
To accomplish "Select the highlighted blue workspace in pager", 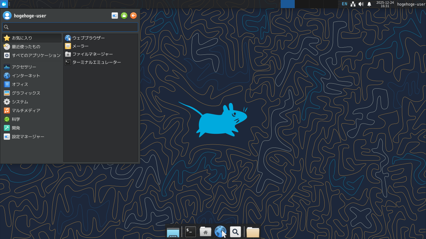I will [x=288, y=4].
